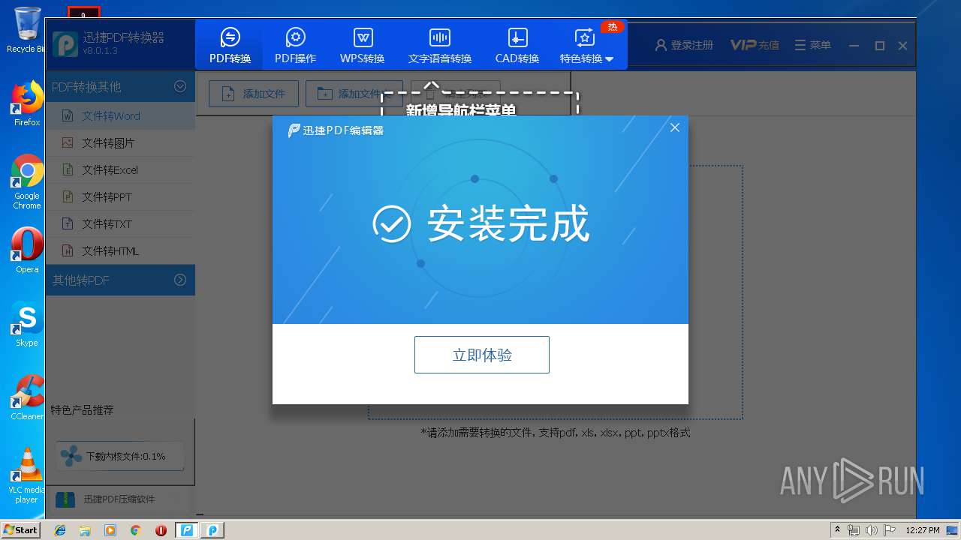The width and height of the screenshot is (961, 540).
Task: Click the 文件转TXT icon
Action: tap(68, 223)
